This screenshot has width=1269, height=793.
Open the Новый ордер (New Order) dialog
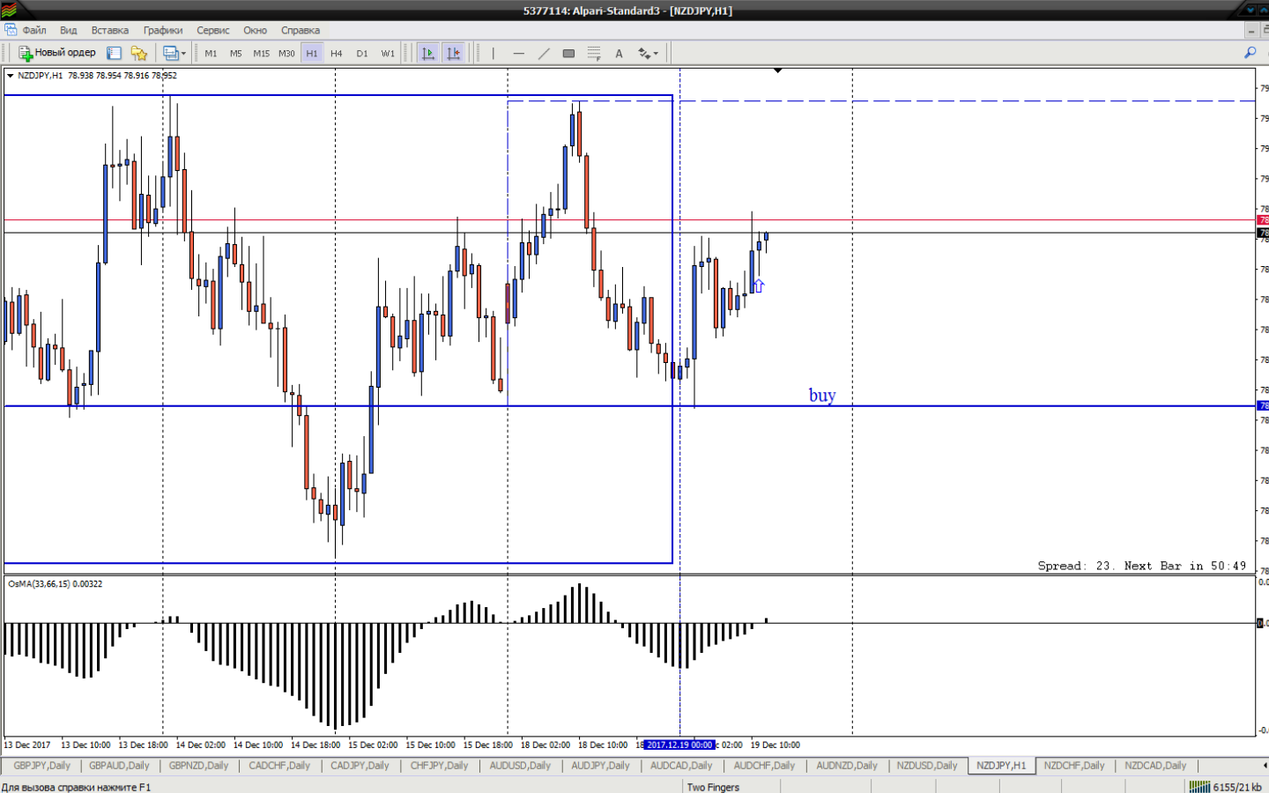[57, 53]
